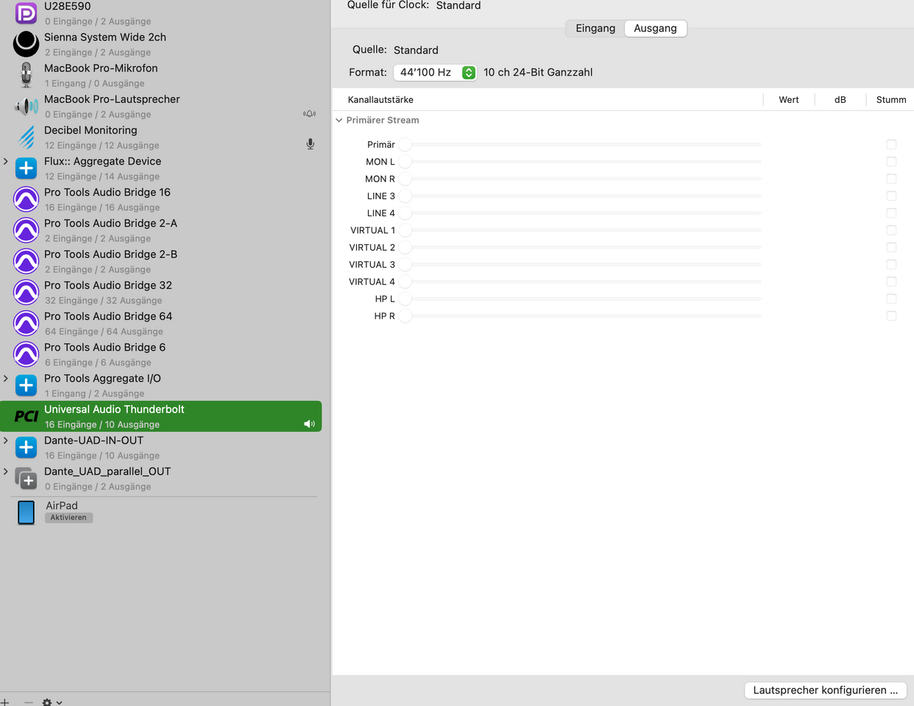This screenshot has height=706, width=914.
Task: Select the Pro Tools Audio Bridge 2-B icon
Action: pyautogui.click(x=26, y=261)
